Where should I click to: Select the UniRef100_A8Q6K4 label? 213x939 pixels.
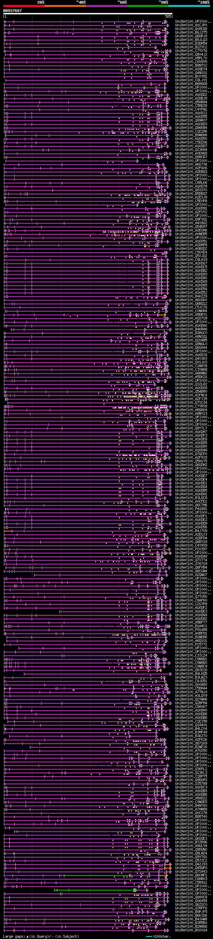pyautogui.click(x=191, y=410)
